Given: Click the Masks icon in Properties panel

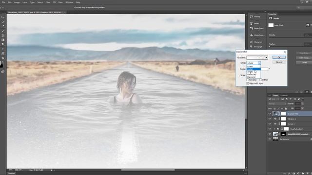Looking at the screenshot, I should click(x=271, y=18).
